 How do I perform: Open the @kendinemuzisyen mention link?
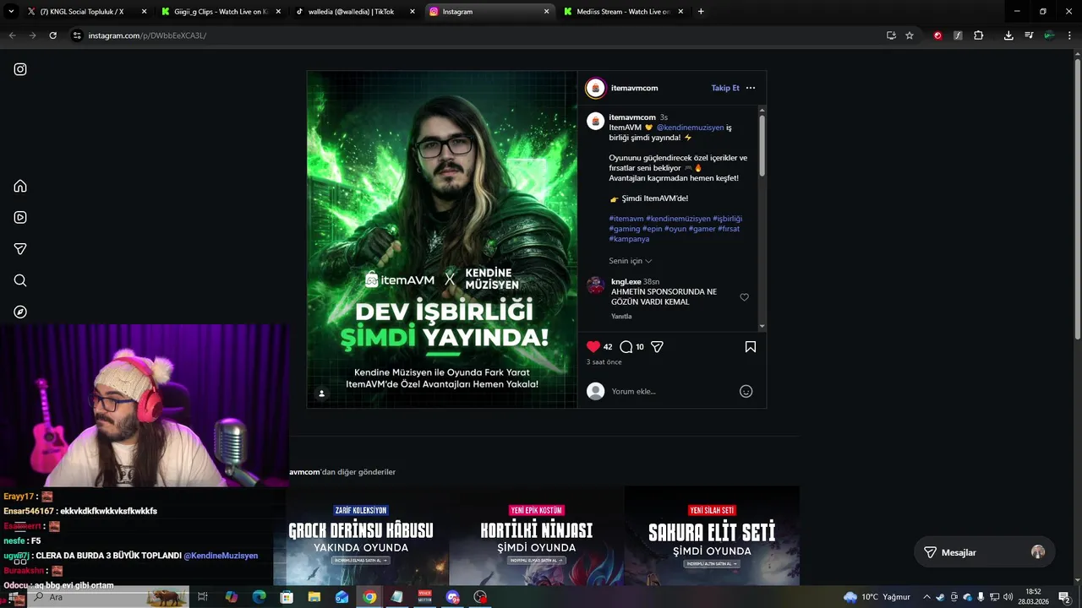(x=690, y=128)
